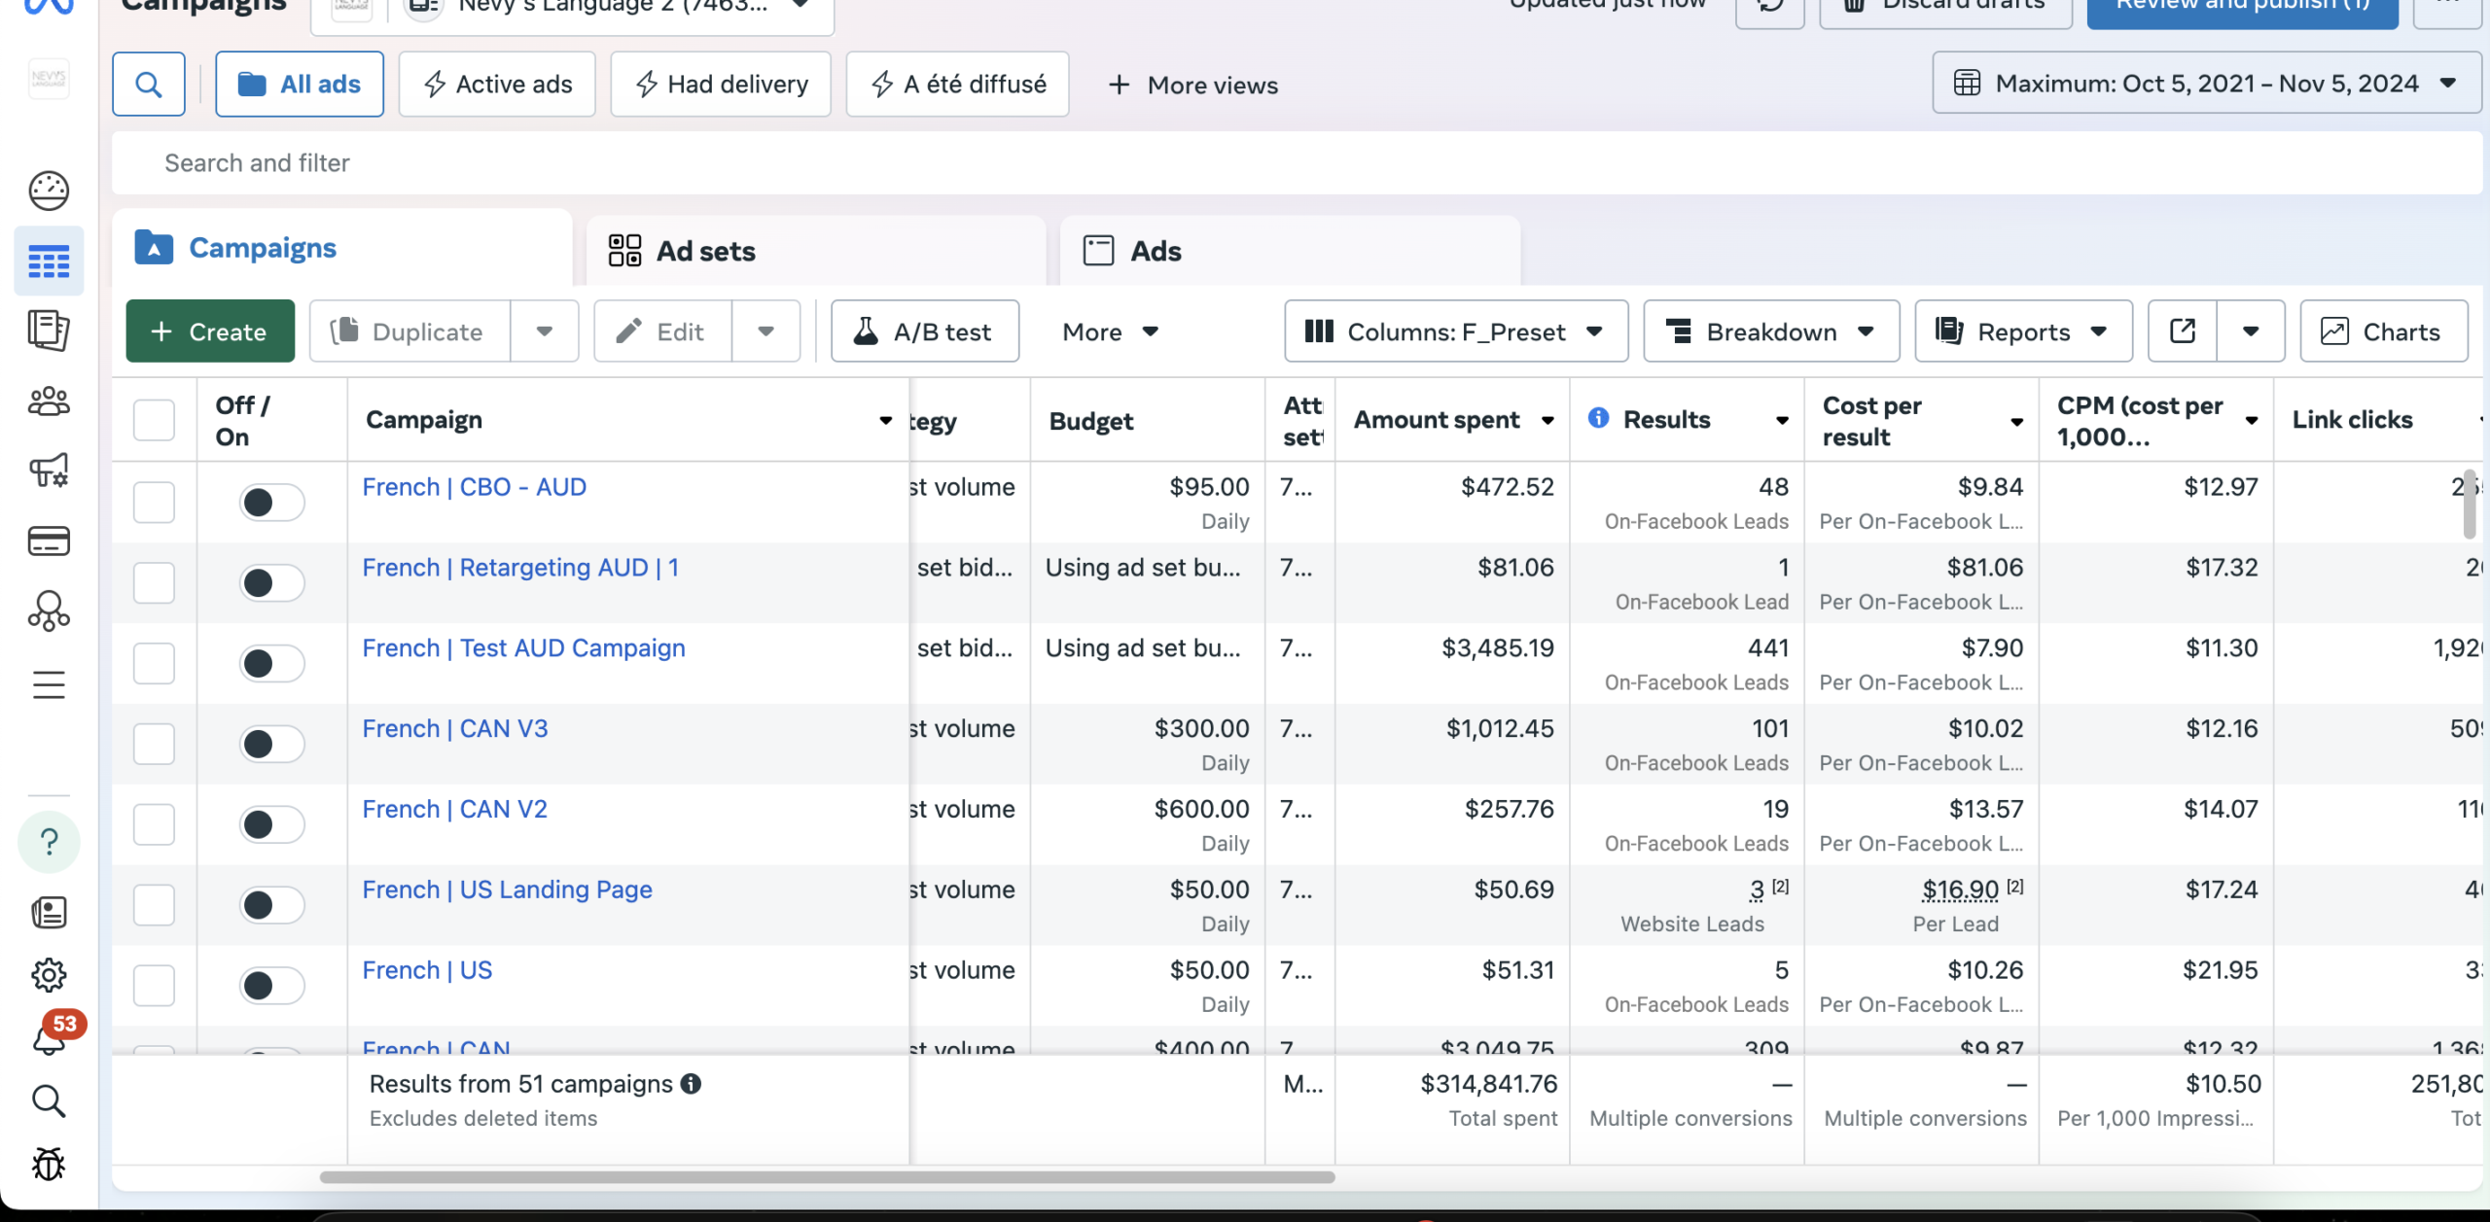Click the search magnifier button beside All ads
This screenshot has height=1222, width=2490.
[x=149, y=85]
